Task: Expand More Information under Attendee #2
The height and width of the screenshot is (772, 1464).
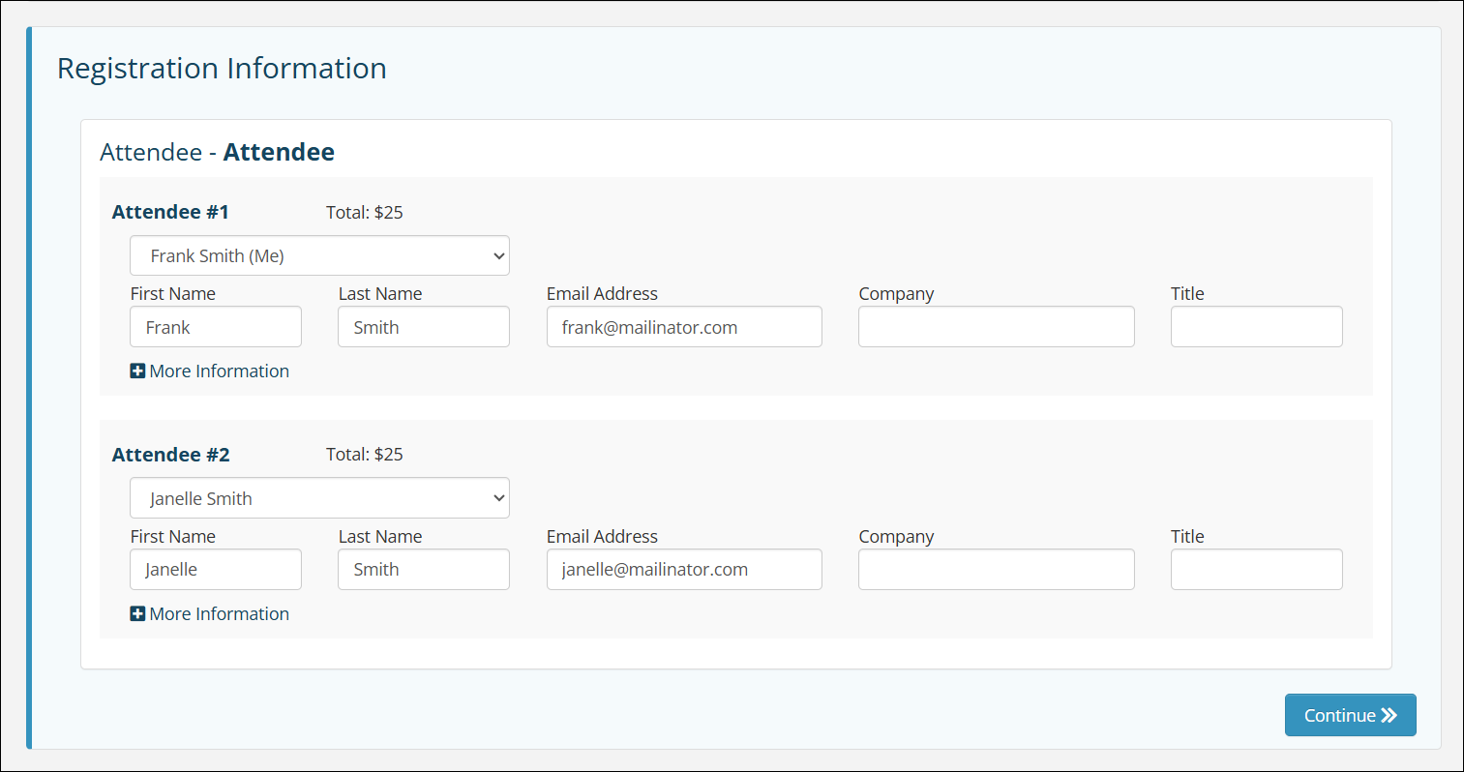Action: [x=217, y=613]
